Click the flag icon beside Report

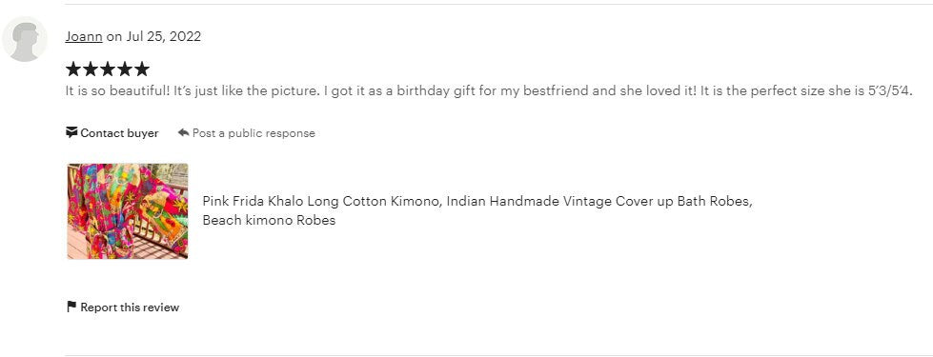pyautogui.click(x=71, y=307)
